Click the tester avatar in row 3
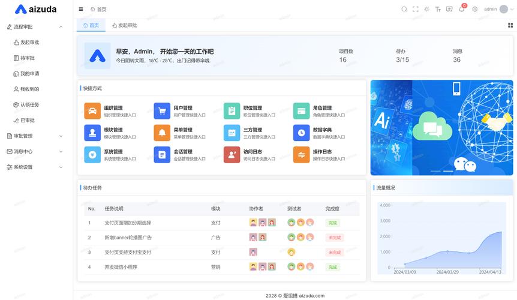Viewport: 517px width, 300px height. (291, 252)
